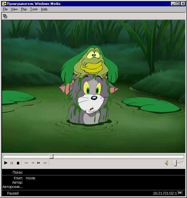
Task: Stop the movie with the Stop button
Action: 18,163
